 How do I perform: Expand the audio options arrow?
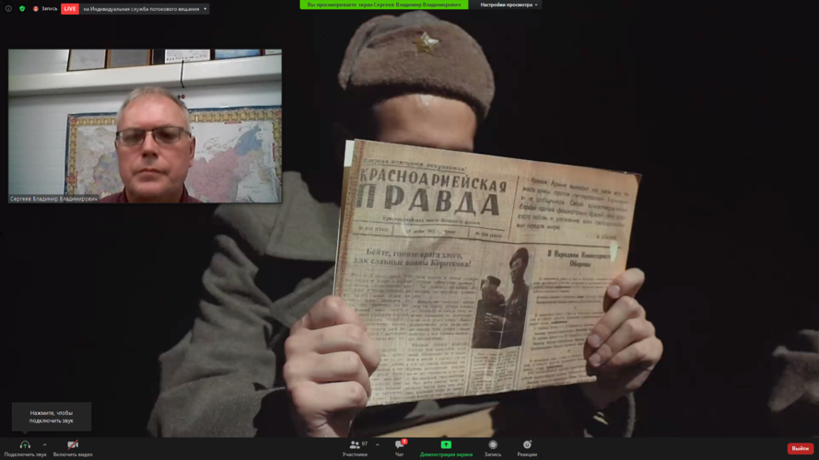click(x=44, y=444)
